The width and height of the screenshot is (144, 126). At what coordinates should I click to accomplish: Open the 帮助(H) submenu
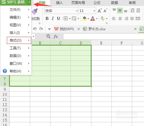pyautogui.click(x=16, y=71)
